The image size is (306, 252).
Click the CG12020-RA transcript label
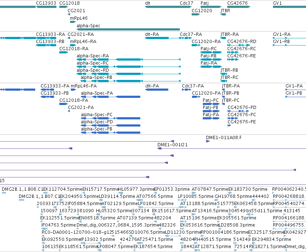pyautogui.click(x=206, y=42)
